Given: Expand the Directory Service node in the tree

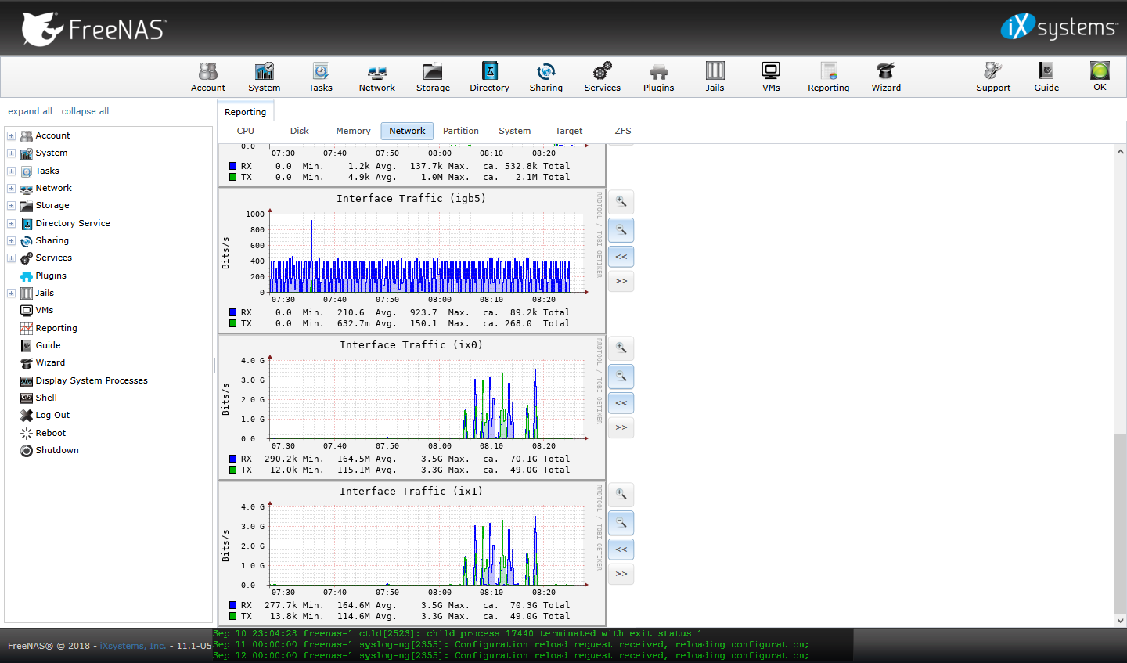Looking at the screenshot, I should 12,223.
